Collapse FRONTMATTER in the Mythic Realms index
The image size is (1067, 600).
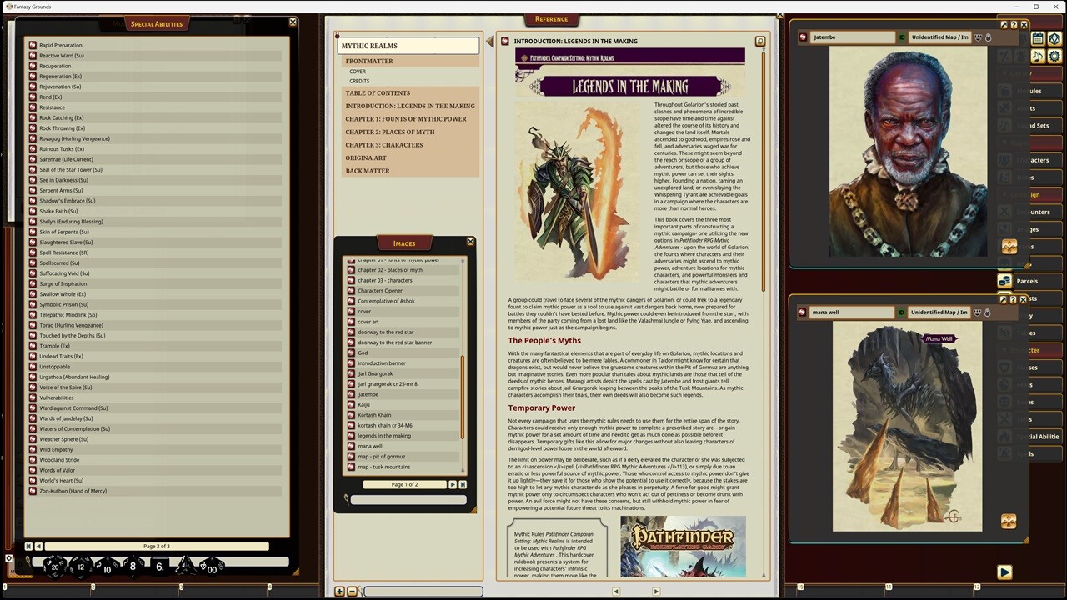(368, 61)
